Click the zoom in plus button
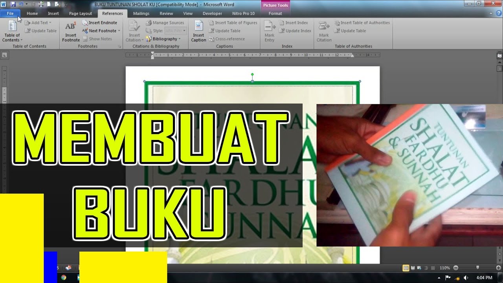 (x=498, y=268)
